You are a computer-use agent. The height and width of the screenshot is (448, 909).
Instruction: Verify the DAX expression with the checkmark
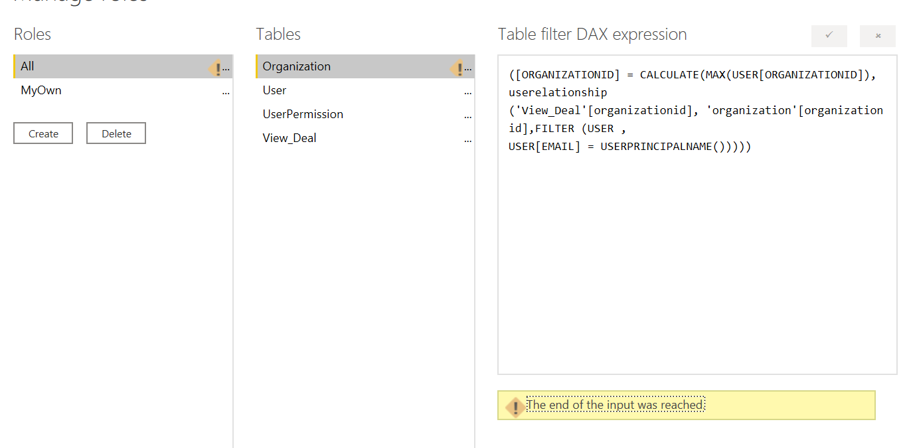pyautogui.click(x=829, y=36)
